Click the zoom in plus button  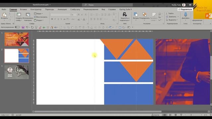point(202,115)
